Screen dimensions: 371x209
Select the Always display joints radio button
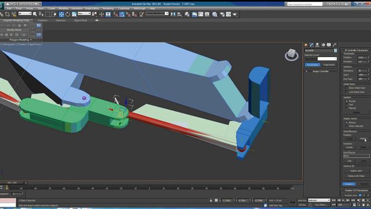click(347, 122)
